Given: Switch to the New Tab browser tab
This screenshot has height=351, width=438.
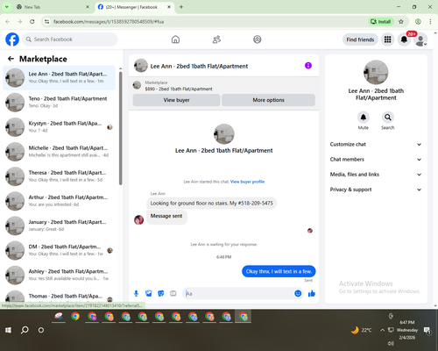Looking at the screenshot, I should tap(53, 7).
